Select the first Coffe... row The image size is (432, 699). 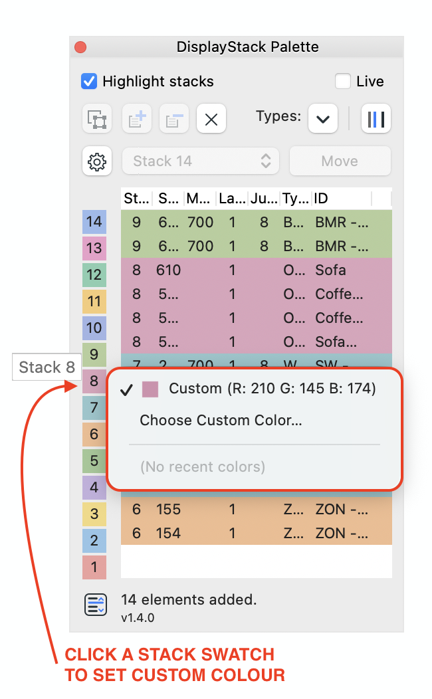[x=257, y=294]
